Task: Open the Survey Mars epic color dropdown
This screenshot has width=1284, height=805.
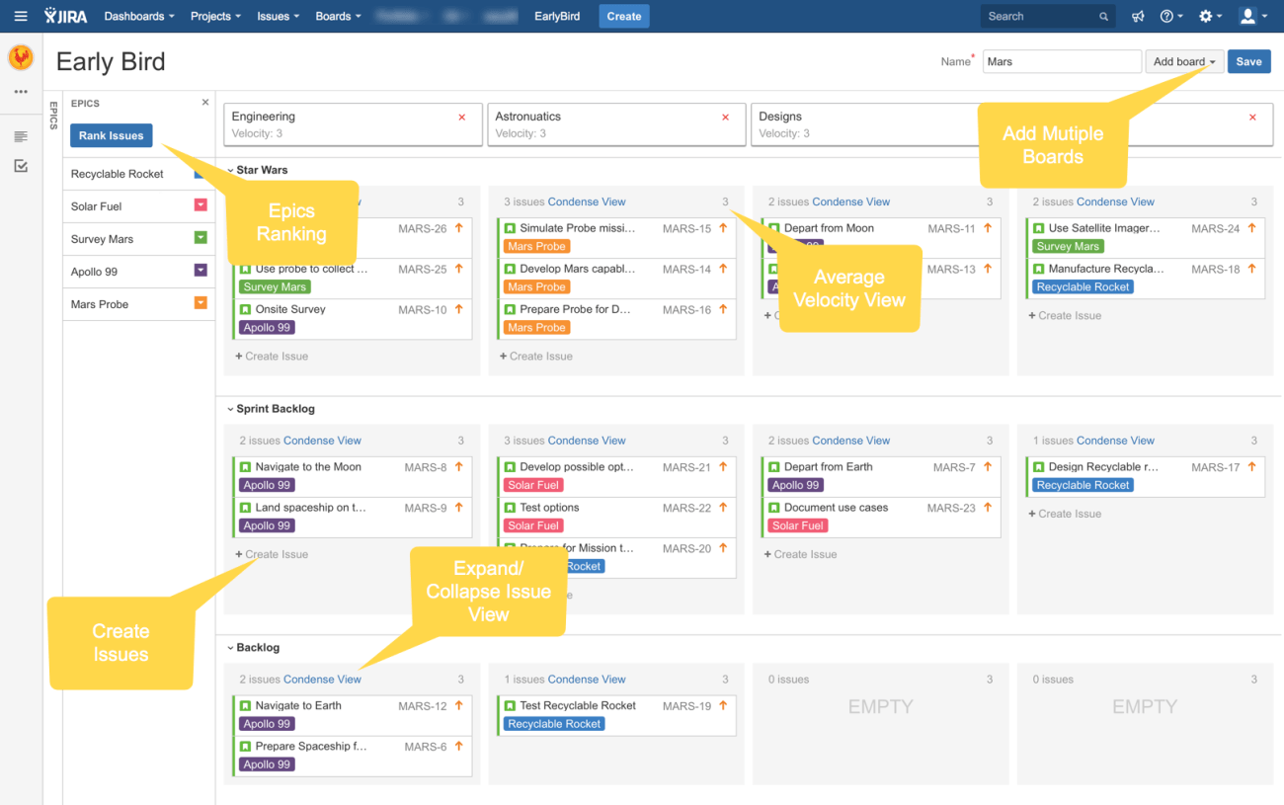Action: (x=201, y=238)
